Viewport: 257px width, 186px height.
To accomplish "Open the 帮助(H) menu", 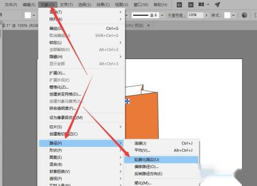I will coord(160,5).
